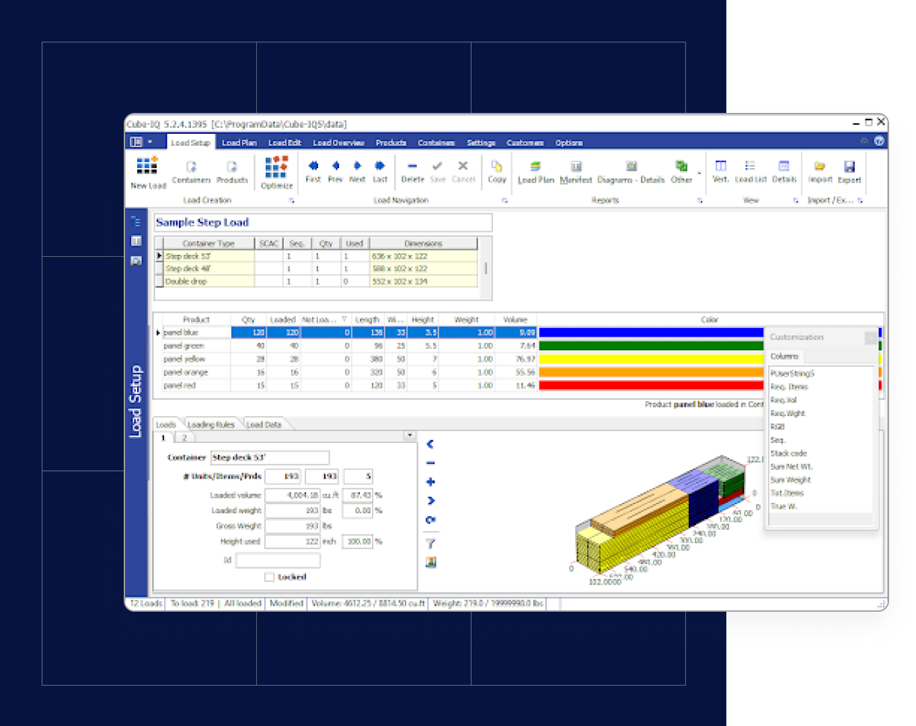Close the Customization panel
This screenshot has width=916, height=726.
pyautogui.click(x=871, y=337)
